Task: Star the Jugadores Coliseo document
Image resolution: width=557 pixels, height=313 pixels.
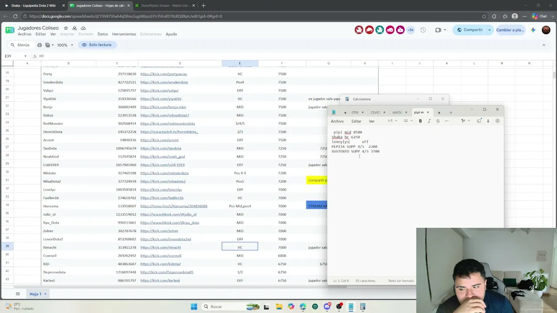Action: (66, 28)
